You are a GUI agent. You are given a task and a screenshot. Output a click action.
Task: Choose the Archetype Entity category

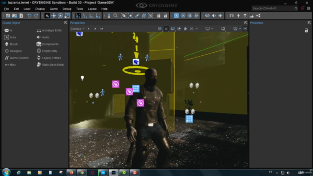tap(49, 30)
